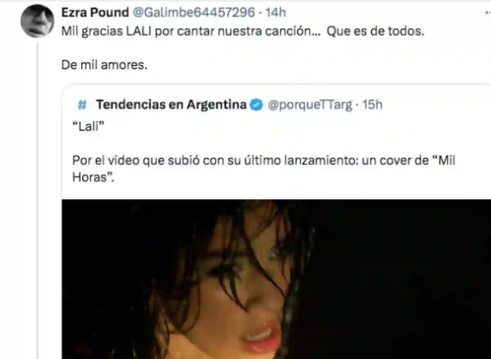This screenshot has height=359, width=491.
Task: Click the @porqueTTarg handle
Action: [310, 105]
